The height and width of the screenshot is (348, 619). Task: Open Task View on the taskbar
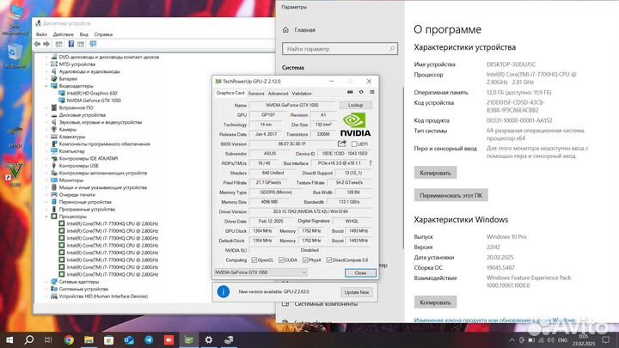point(48,339)
